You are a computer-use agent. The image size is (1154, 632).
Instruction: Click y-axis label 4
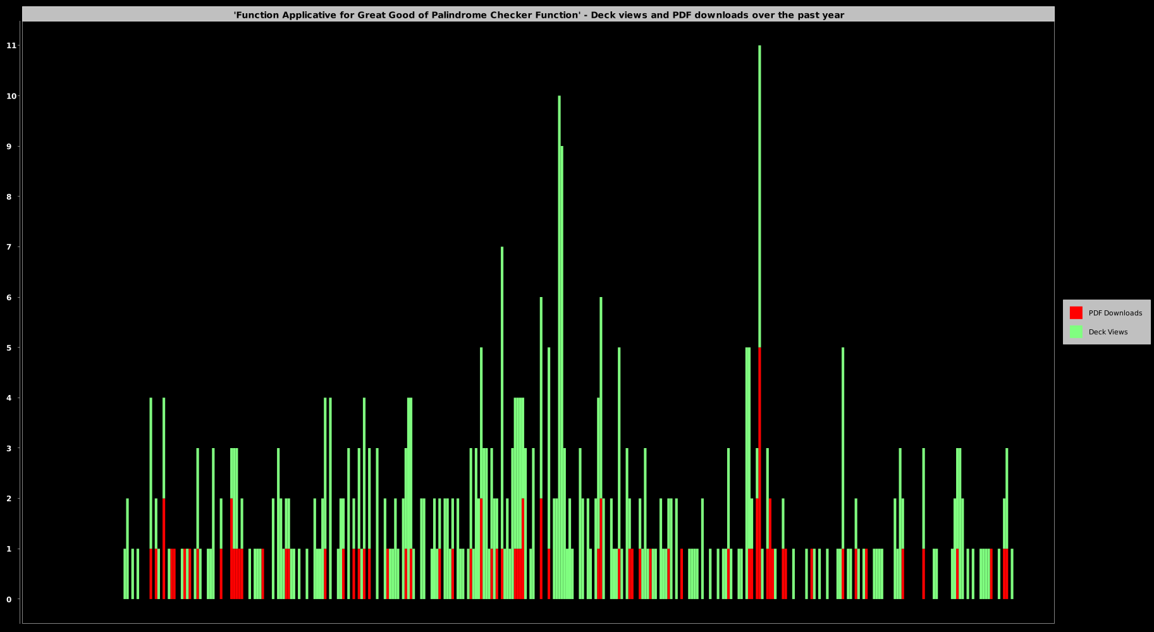click(9, 398)
